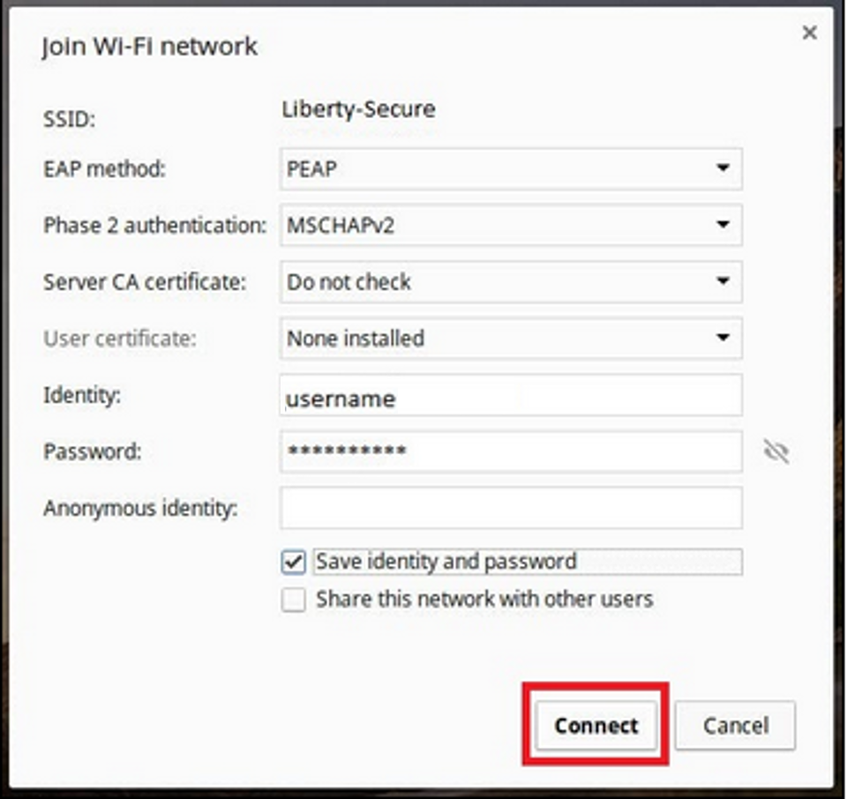The width and height of the screenshot is (847, 799).
Task: Click the Liberty-Secure SSID name
Action: pyautogui.click(x=358, y=110)
